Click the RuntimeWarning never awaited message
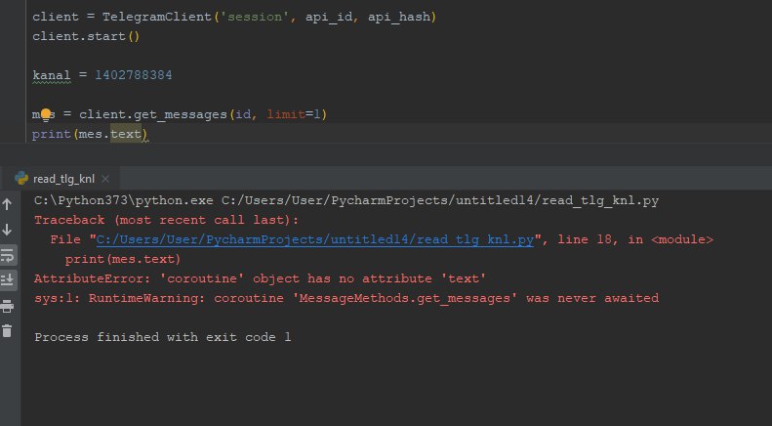The width and height of the screenshot is (772, 426). coord(346,298)
